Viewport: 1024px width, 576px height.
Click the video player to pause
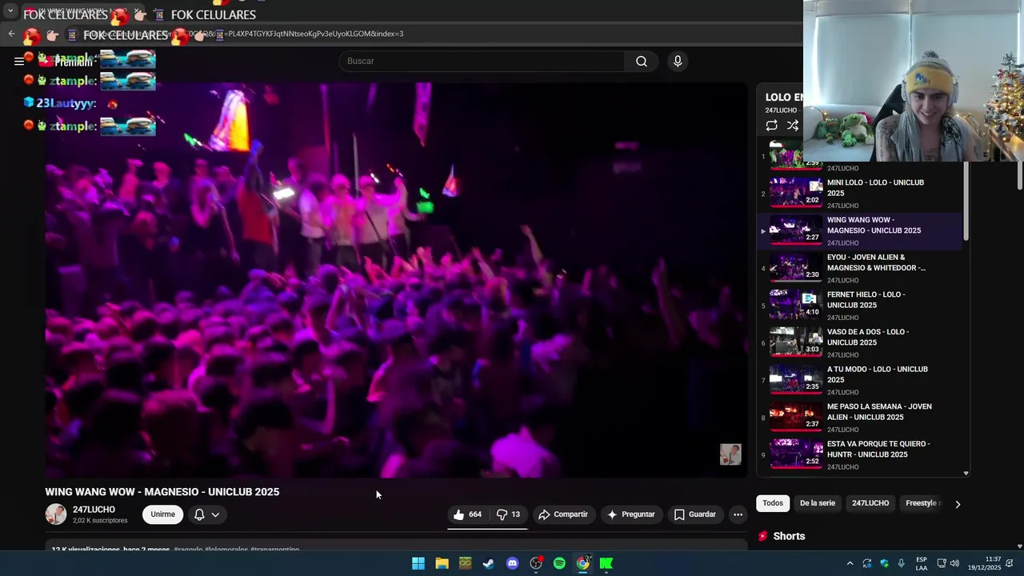(396, 280)
